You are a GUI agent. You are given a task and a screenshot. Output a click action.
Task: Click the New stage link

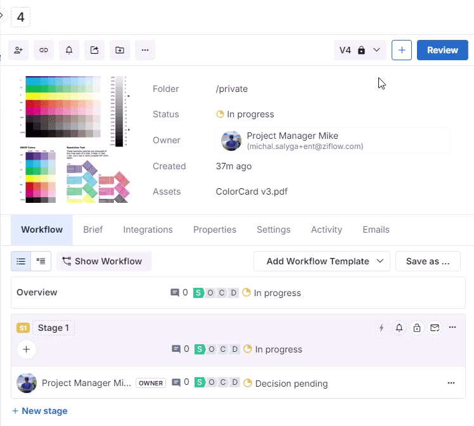pos(39,411)
